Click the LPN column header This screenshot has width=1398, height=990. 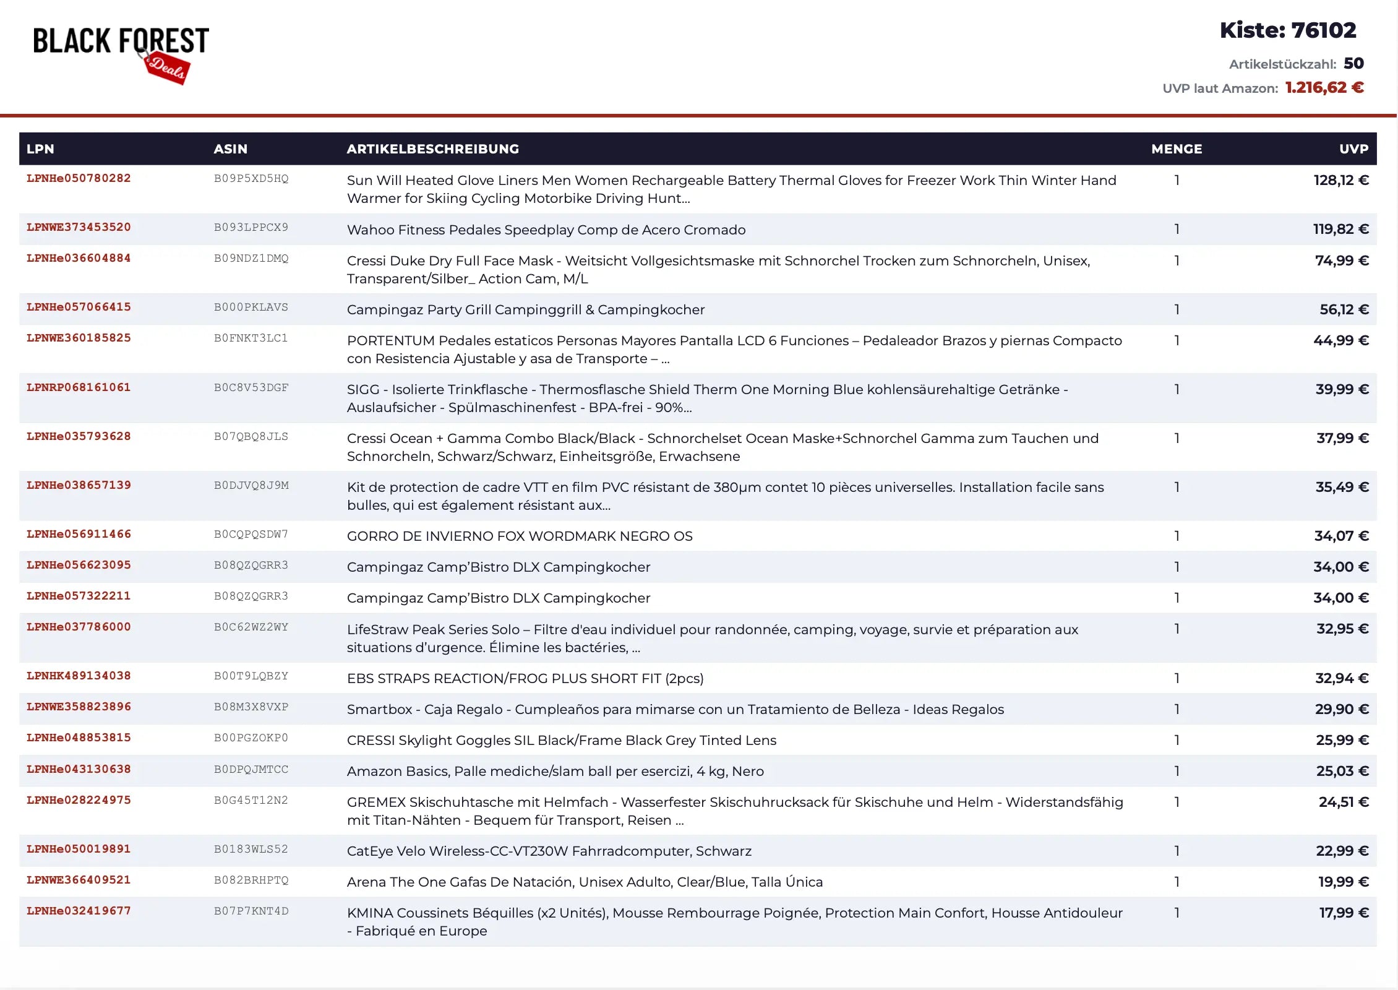(x=40, y=149)
